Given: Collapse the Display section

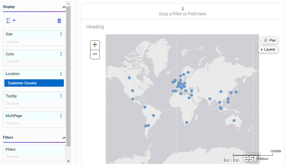Looking at the screenshot, I should pyautogui.click(x=64, y=7).
